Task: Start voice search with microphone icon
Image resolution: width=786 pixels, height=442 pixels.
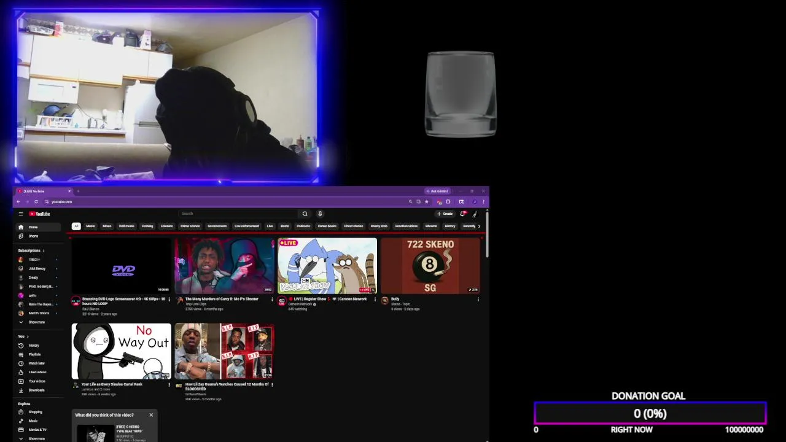Action: pyautogui.click(x=320, y=214)
